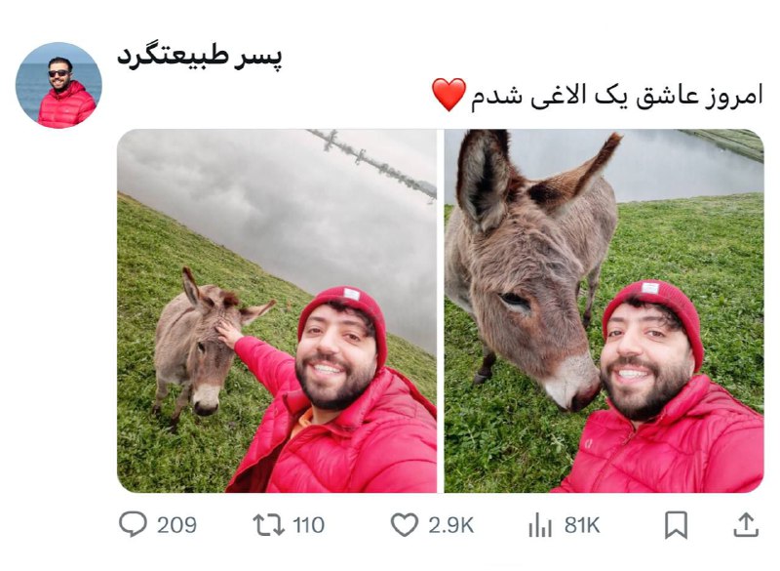
Task: Click the red heart emoji in tweet text
Action: (x=448, y=95)
